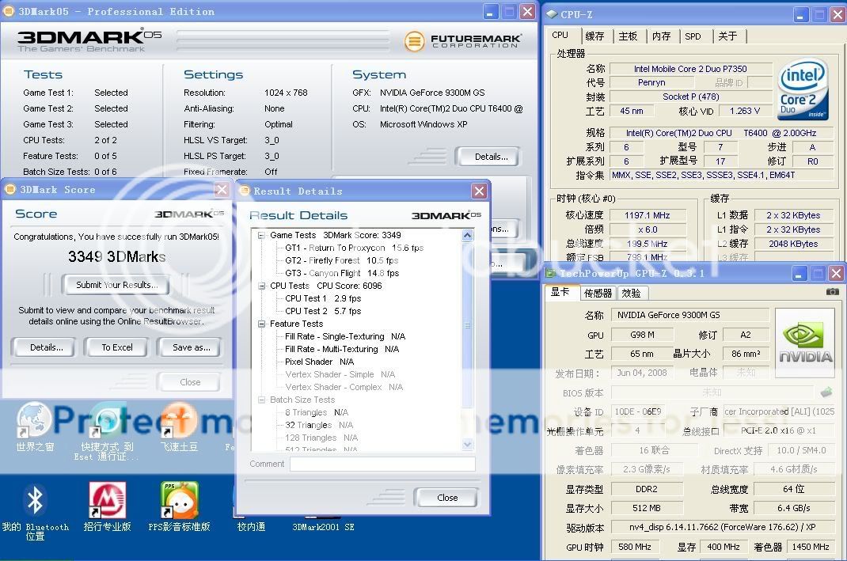Select the CPU Test 1 row
This screenshot has height=561, width=847.
pos(323,298)
